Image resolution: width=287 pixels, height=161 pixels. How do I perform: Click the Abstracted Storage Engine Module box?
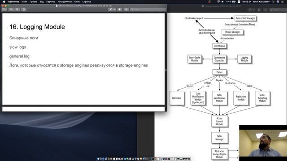click(x=219, y=154)
